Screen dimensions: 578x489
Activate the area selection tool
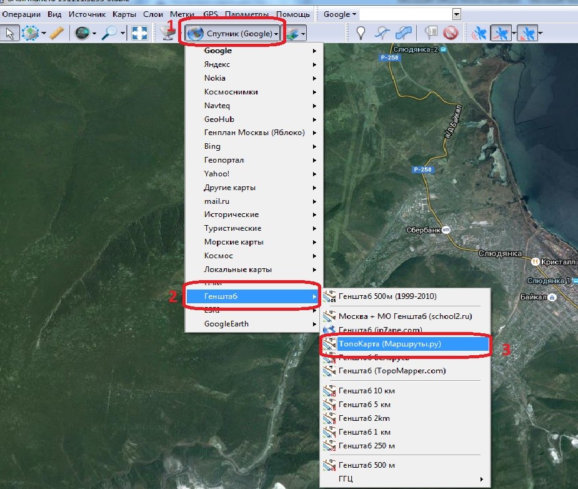point(30,33)
